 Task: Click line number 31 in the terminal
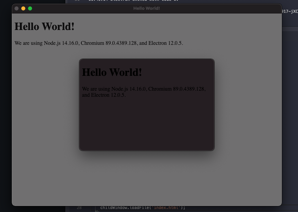tap(77, 1)
